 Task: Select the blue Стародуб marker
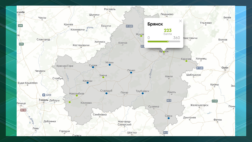[106, 93]
